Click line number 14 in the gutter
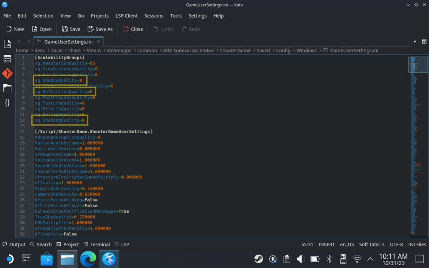This screenshot has height=268, width=429. [22, 131]
